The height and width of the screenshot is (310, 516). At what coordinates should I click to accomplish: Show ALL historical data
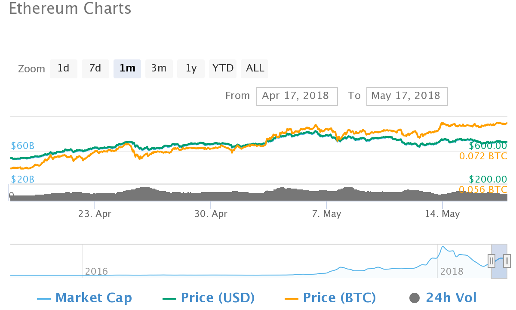[x=255, y=69]
